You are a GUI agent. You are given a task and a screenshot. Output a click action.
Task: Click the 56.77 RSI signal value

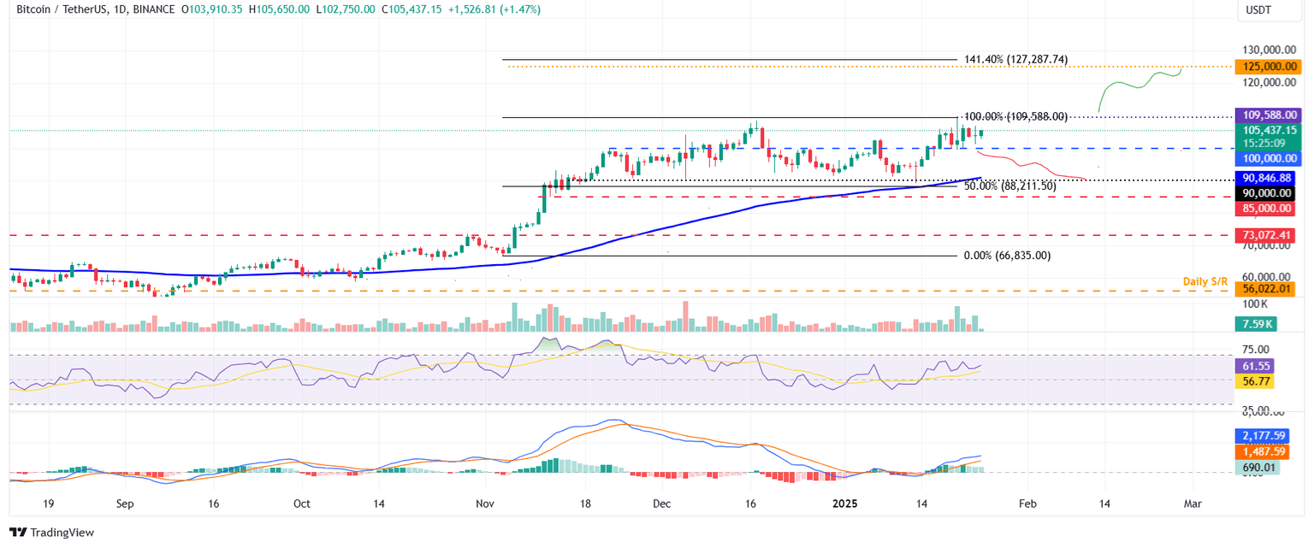tap(1256, 382)
